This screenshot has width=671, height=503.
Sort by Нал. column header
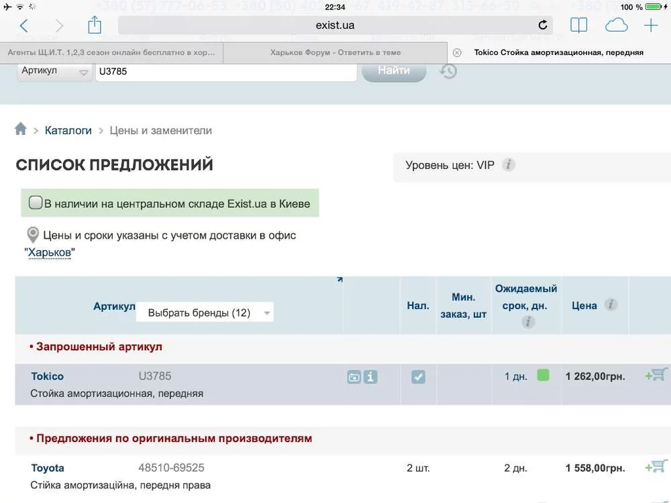click(418, 306)
